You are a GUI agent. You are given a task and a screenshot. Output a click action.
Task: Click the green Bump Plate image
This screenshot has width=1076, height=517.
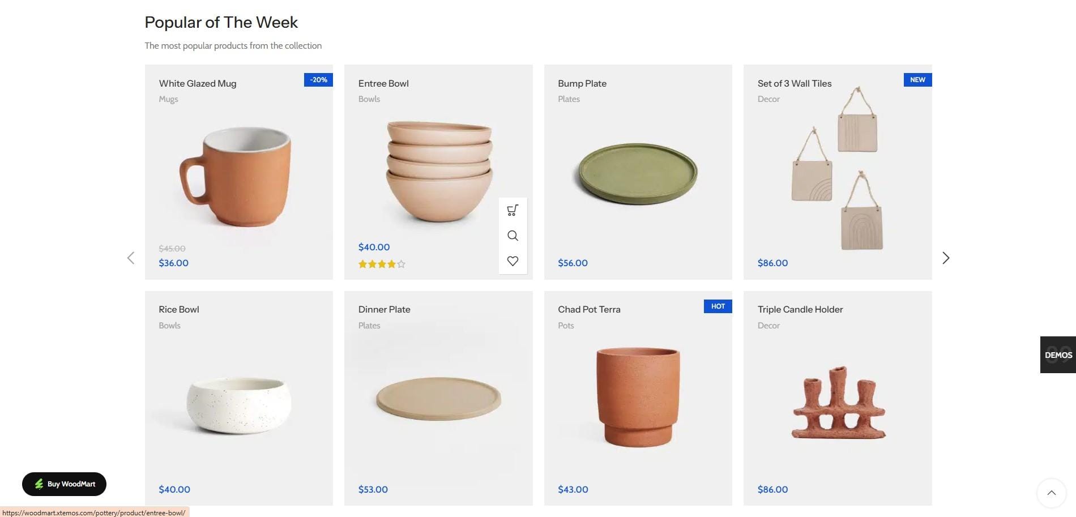coord(638,173)
